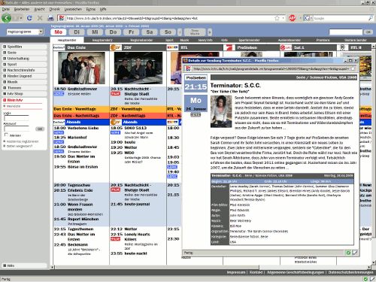Image resolution: width=376 pixels, height=282 pixels.
Task: Switch to the Auslandssender tab
Action: (x=290, y=40)
